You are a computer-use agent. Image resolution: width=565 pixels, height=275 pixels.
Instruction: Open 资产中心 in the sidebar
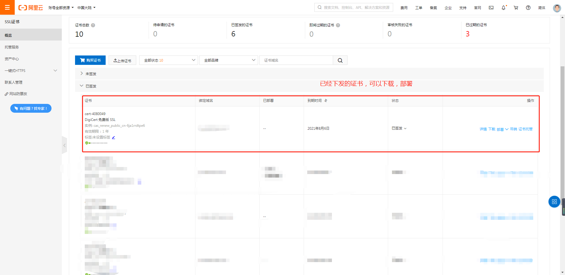pos(12,59)
